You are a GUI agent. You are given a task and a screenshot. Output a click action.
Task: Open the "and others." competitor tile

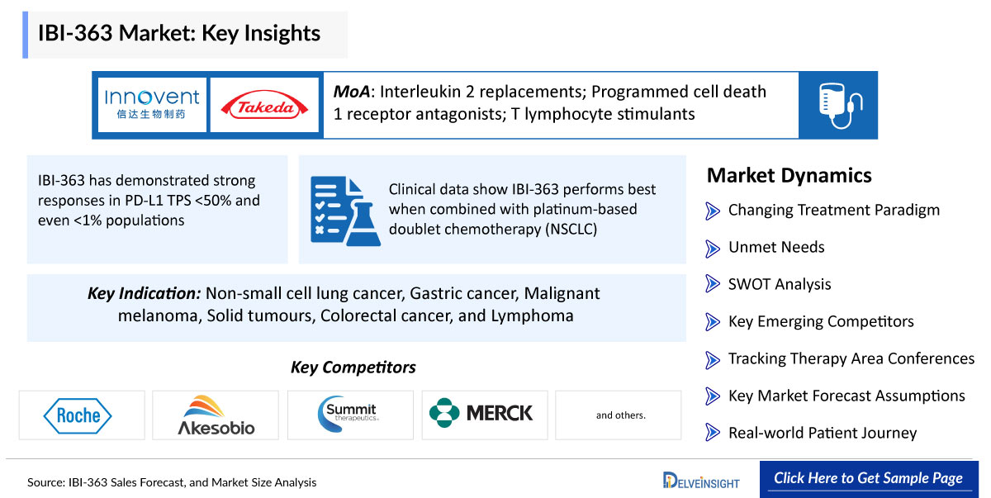pyautogui.click(x=619, y=415)
